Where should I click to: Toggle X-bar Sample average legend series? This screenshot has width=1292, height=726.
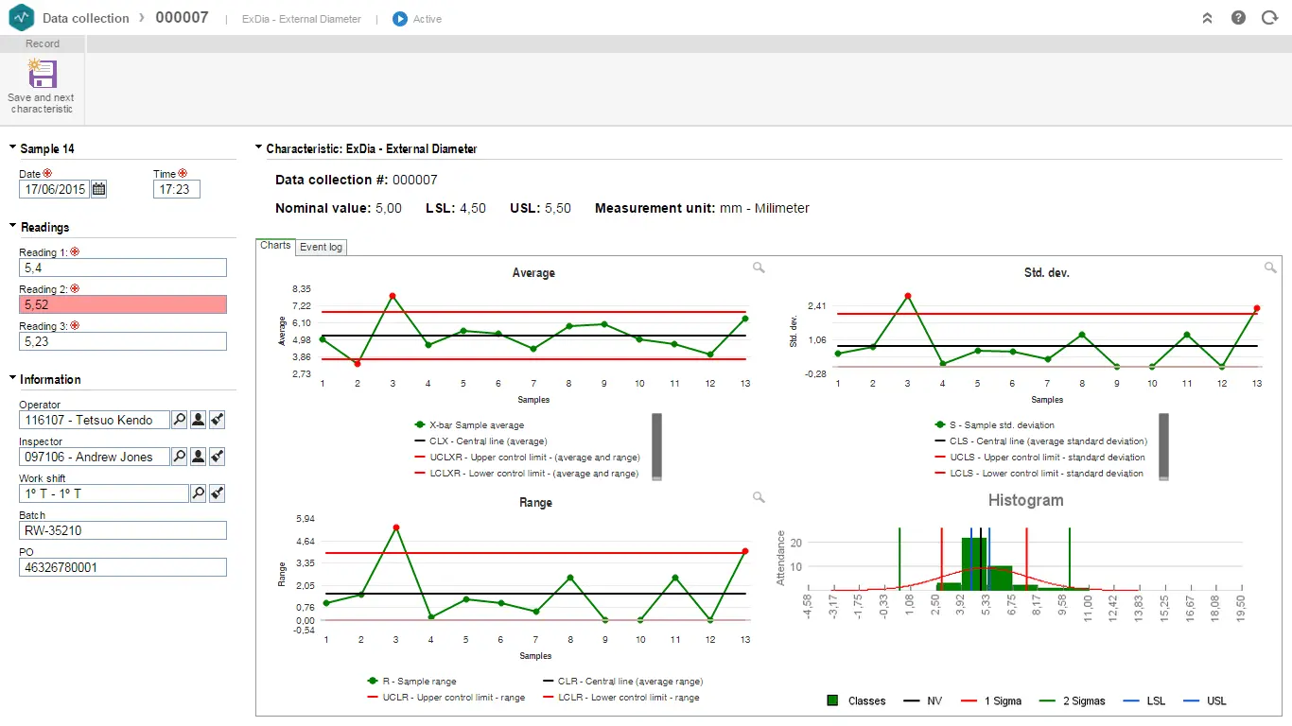coord(469,425)
